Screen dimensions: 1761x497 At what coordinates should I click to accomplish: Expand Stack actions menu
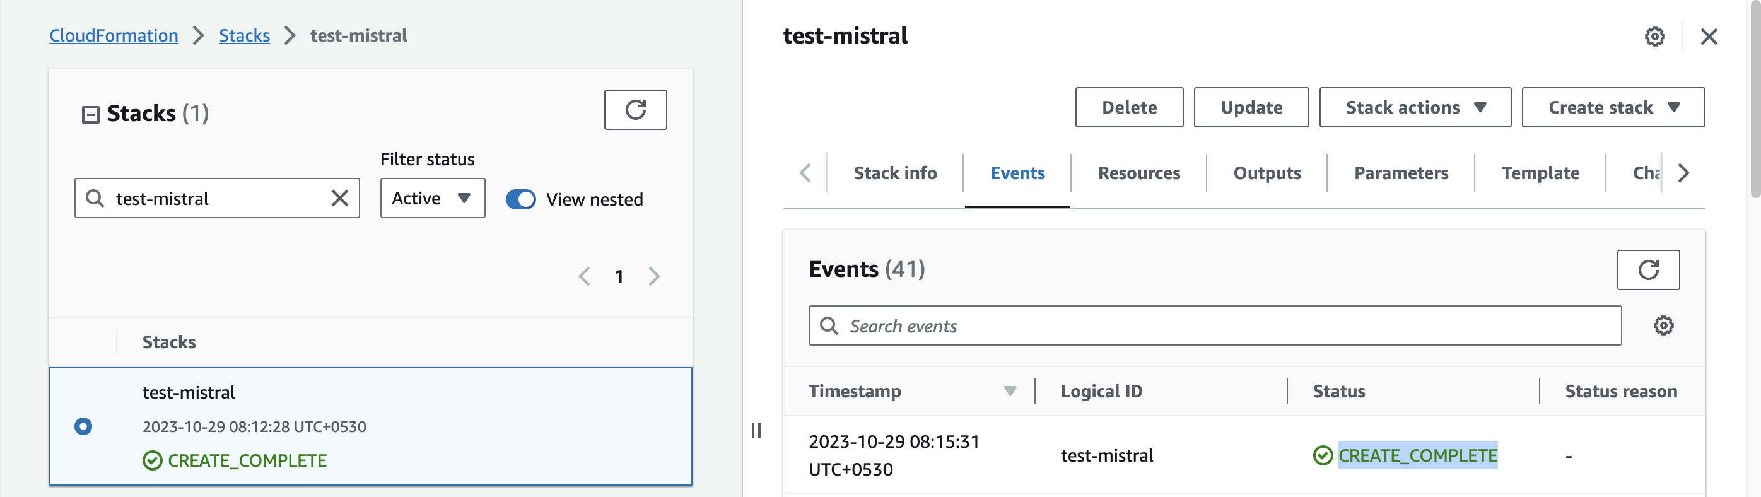coord(1414,107)
